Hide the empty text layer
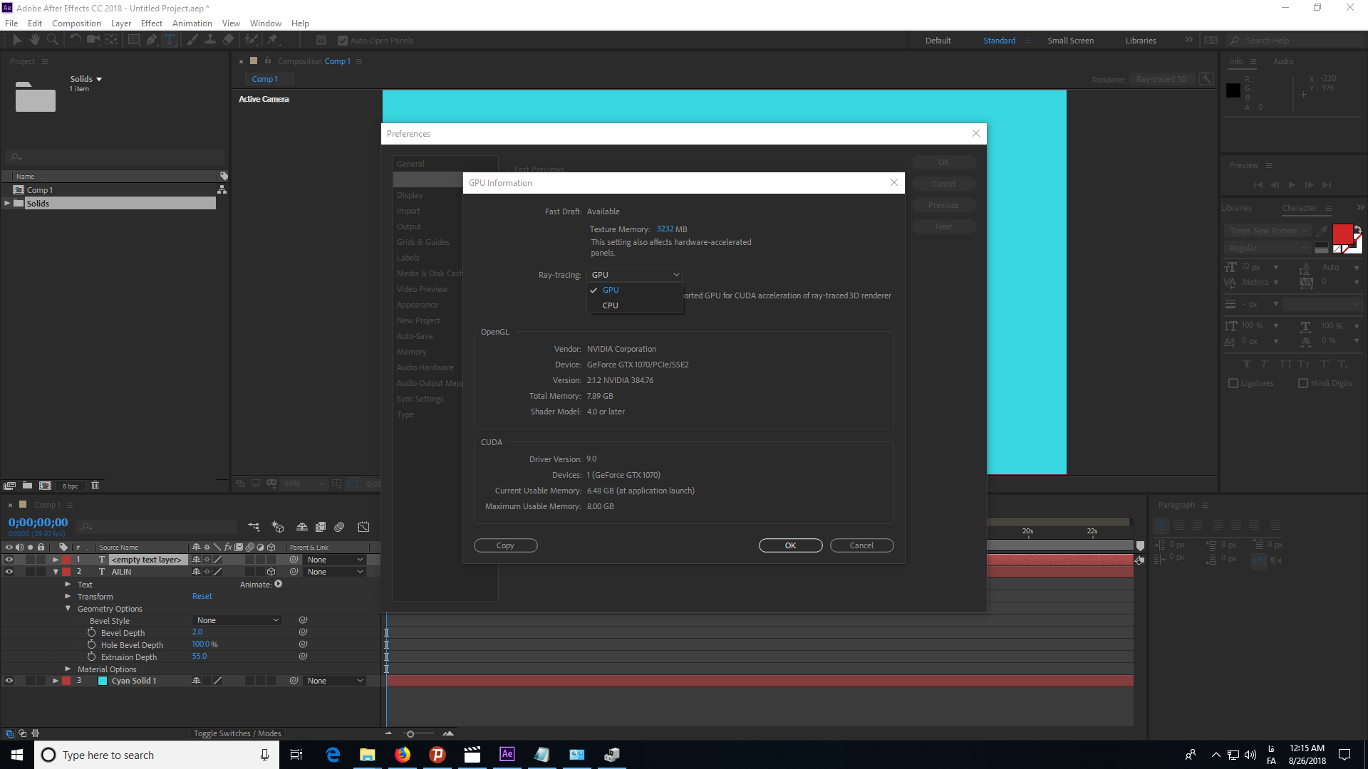 [9, 560]
